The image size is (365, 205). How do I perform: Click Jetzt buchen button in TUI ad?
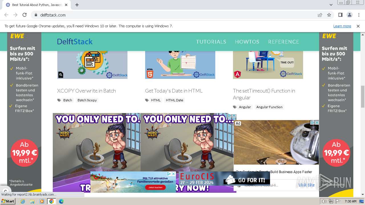click(155, 188)
